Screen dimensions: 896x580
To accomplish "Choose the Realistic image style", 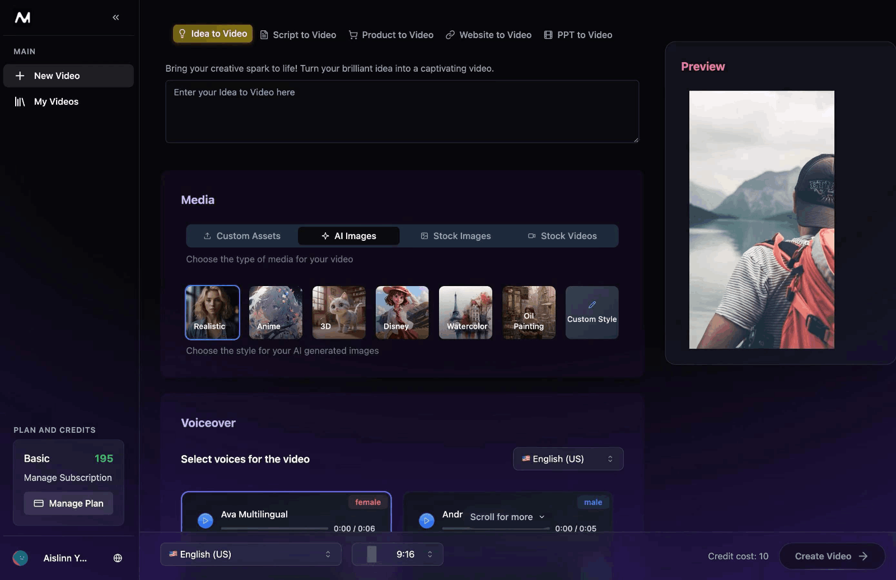I will point(212,312).
